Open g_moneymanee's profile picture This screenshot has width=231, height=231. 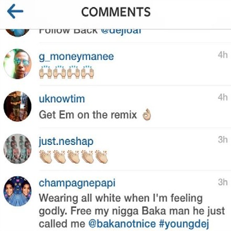point(17,64)
